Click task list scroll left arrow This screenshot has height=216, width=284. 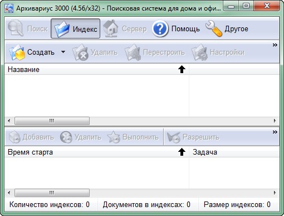(9, 193)
